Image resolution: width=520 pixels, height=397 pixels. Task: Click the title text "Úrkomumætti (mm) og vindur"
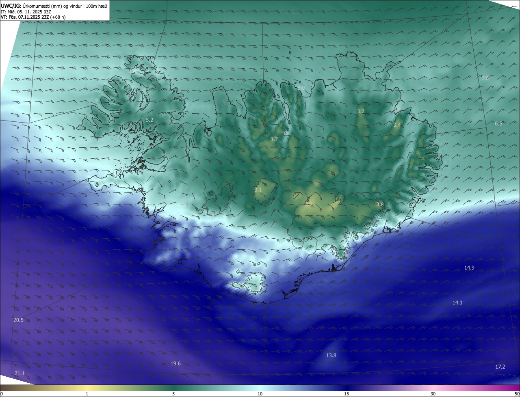pos(52,6)
